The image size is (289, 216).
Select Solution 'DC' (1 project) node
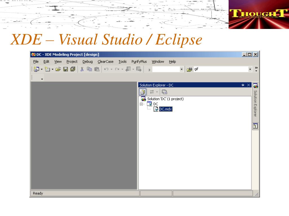point(165,99)
